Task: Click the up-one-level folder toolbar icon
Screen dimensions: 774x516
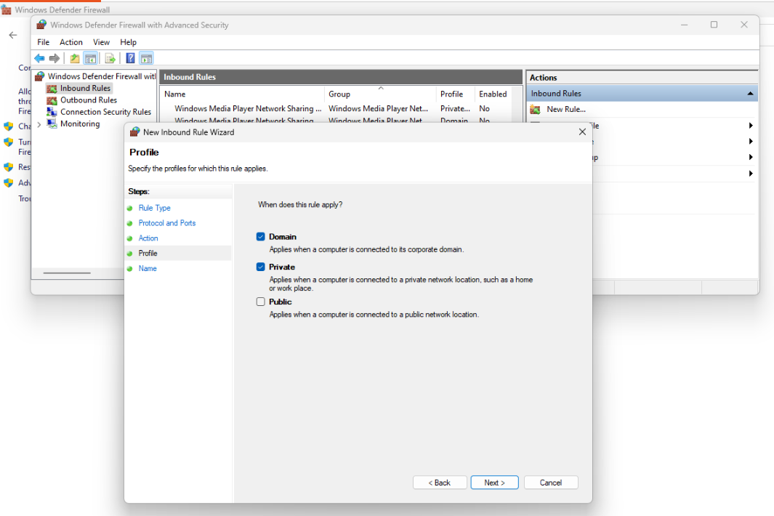Action: tap(75, 58)
